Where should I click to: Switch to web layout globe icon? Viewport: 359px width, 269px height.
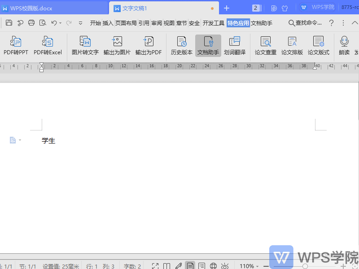pyautogui.click(x=214, y=266)
